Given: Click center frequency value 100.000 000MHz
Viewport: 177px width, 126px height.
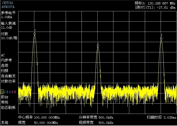Looking at the screenshot, I should [47, 118].
